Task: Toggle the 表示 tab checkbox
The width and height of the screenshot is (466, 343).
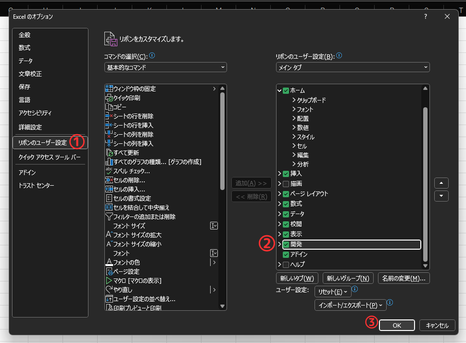Action: 286,234
